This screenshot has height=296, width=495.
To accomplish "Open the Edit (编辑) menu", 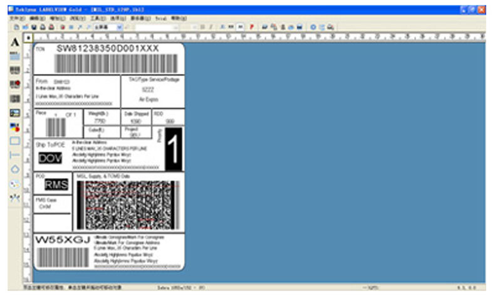I will pos(37,19).
